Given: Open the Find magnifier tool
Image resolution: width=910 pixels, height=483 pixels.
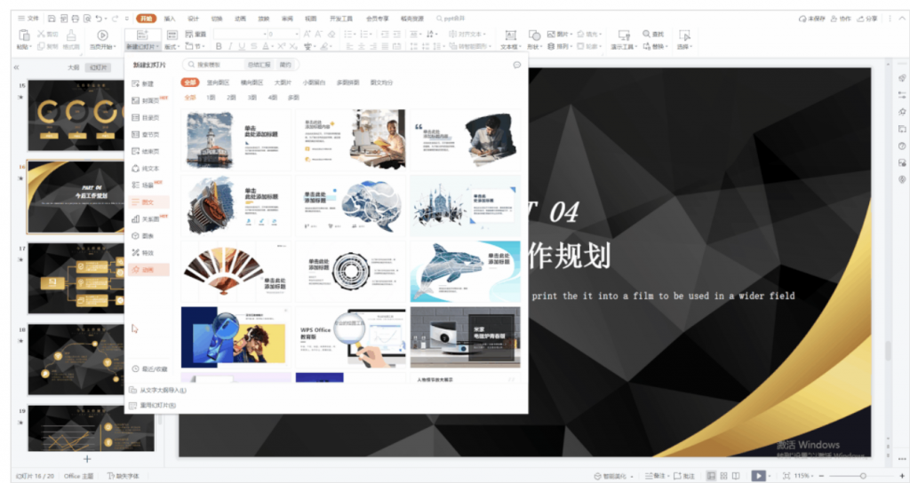Looking at the screenshot, I should (x=654, y=35).
